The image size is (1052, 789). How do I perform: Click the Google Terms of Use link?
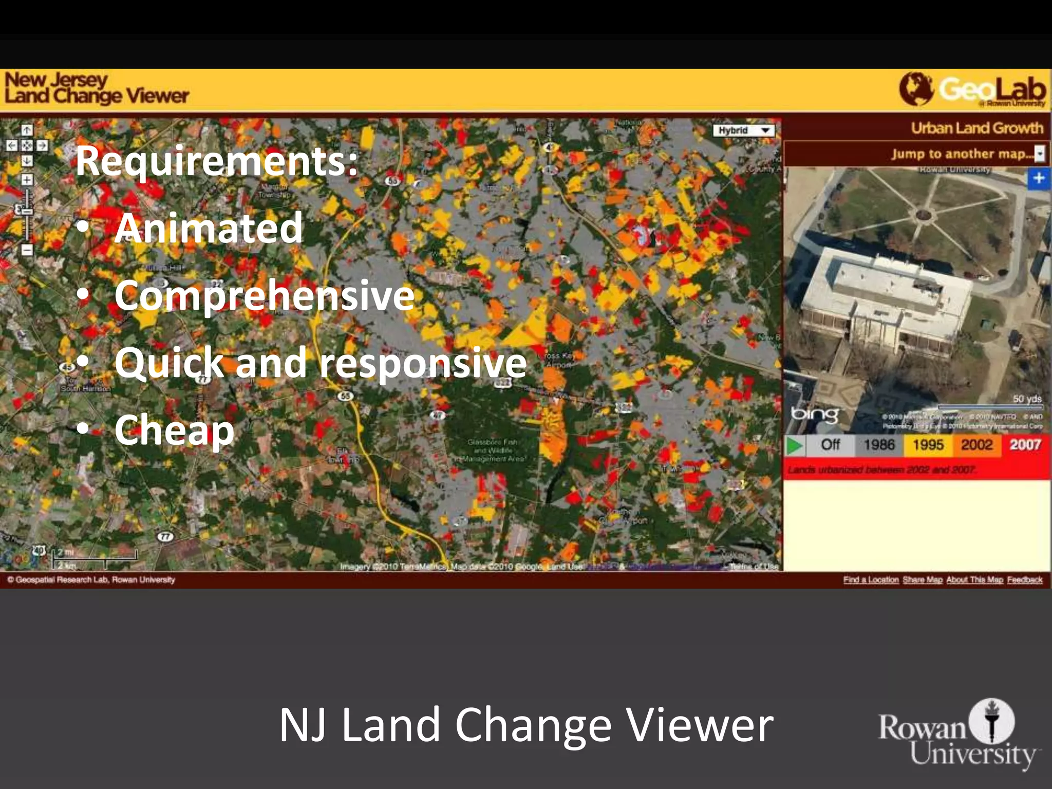(x=754, y=566)
